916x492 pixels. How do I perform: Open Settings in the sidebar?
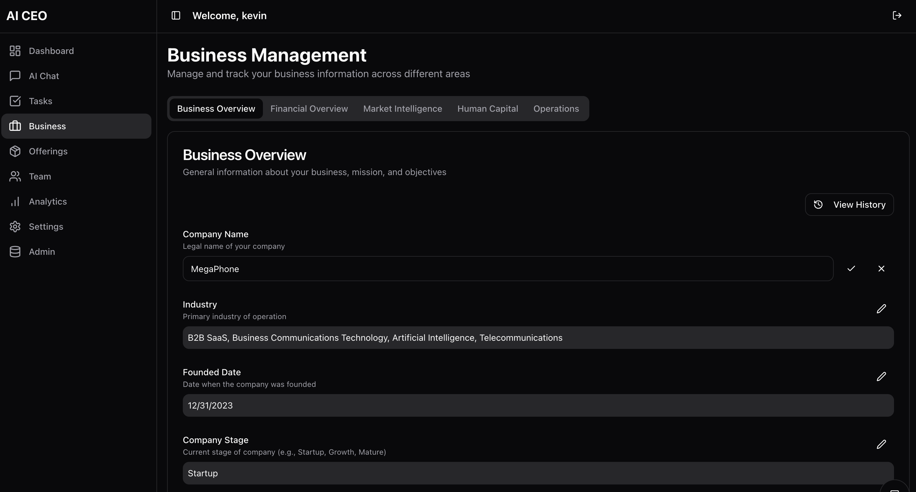tap(46, 227)
